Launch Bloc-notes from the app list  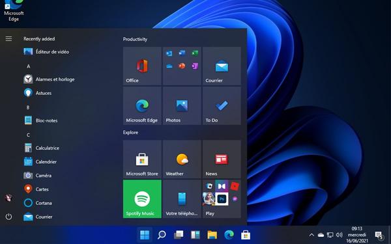(40, 120)
